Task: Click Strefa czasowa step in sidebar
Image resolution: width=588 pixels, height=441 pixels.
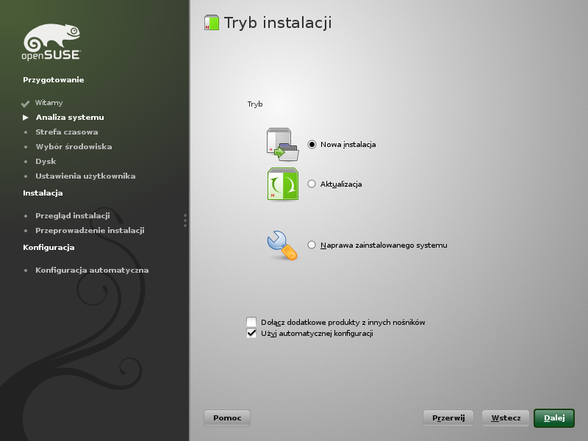Action: pyautogui.click(x=66, y=132)
